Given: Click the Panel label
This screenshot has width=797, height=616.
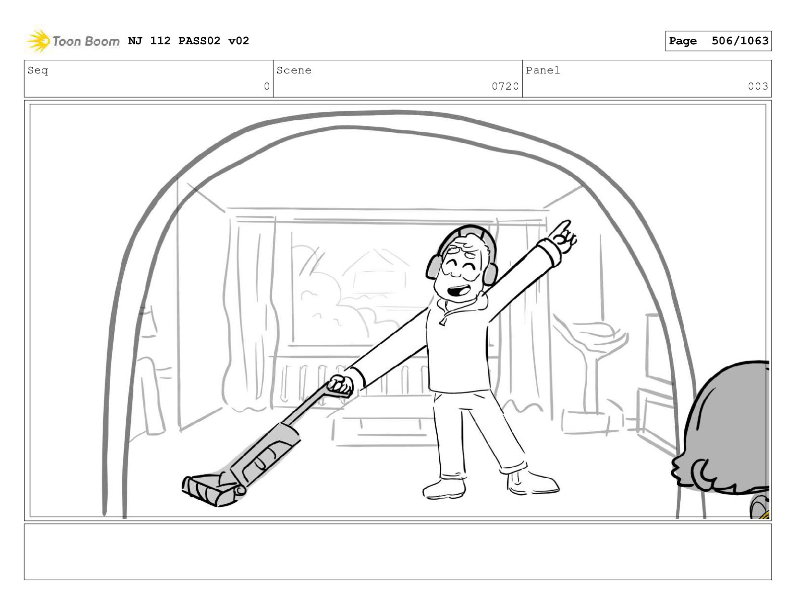Looking at the screenshot, I should tap(543, 70).
